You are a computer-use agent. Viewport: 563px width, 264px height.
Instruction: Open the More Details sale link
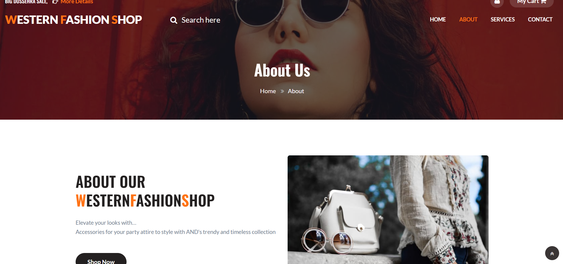[x=77, y=2]
